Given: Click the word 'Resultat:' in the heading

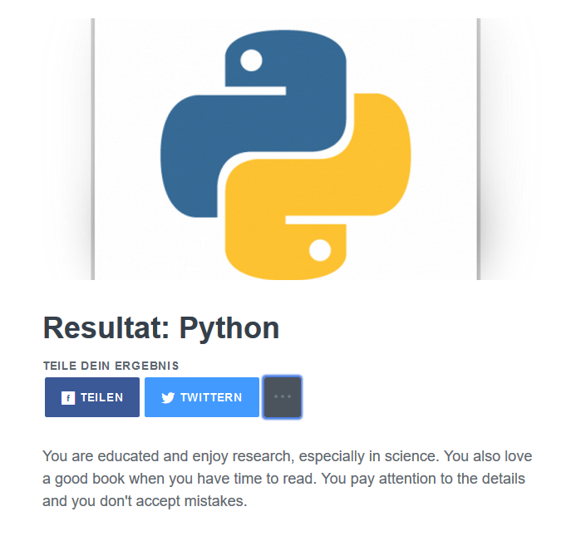Looking at the screenshot, I should (106, 328).
